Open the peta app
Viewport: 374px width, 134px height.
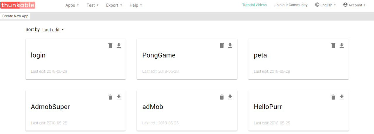(260, 55)
